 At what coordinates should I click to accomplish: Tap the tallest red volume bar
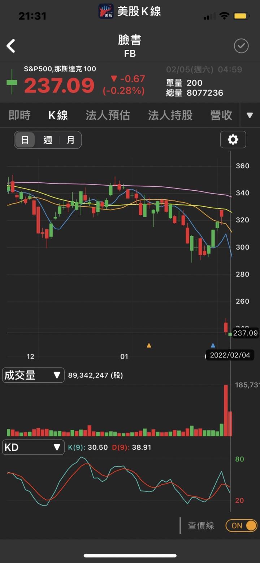[x=226, y=411]
